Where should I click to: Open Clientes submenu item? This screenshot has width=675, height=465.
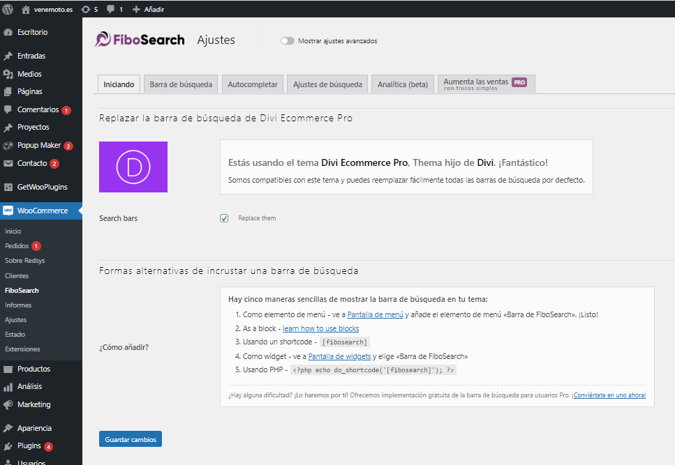click(17, 276)
